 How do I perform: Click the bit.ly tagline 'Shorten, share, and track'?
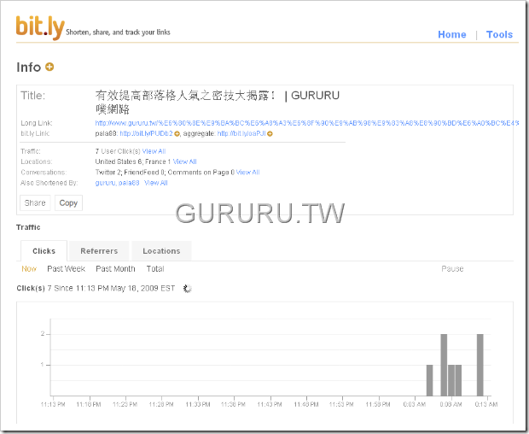point(118,32)
